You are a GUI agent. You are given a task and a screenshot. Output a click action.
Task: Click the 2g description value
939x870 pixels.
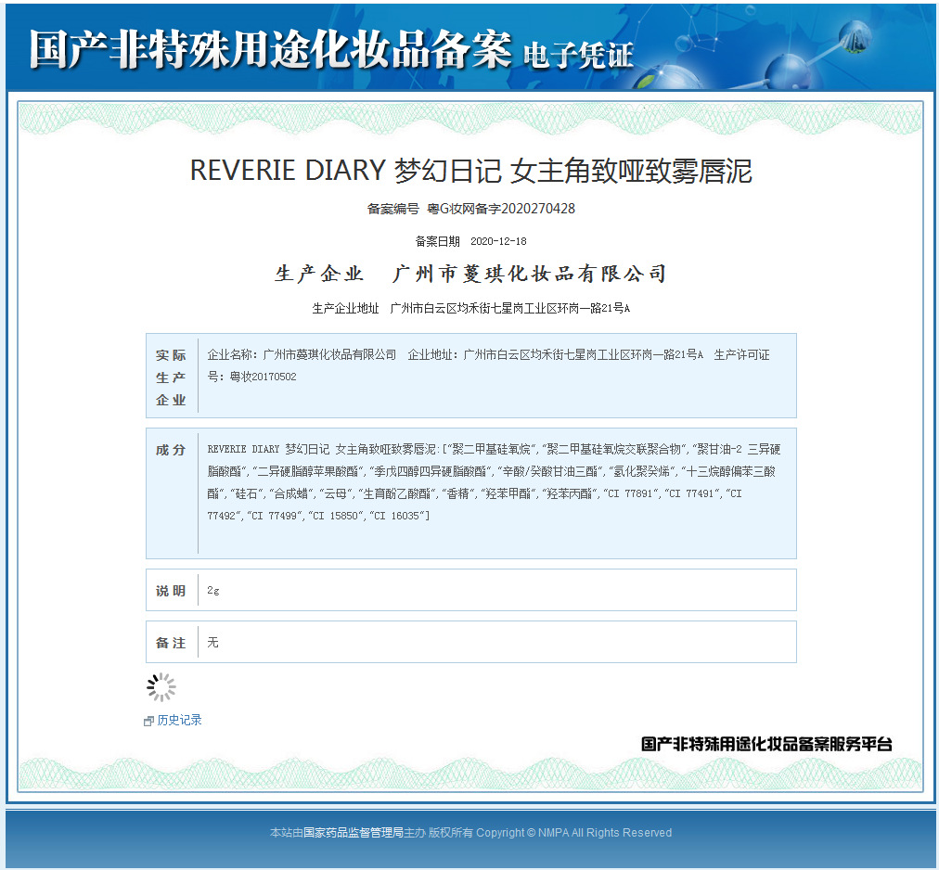[x=213, y=591]
